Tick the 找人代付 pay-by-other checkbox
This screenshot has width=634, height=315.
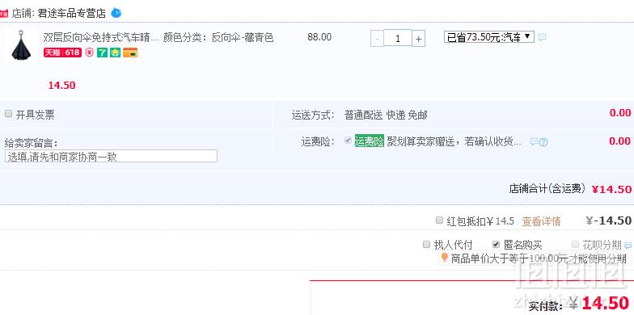click(x=427, y=244)
